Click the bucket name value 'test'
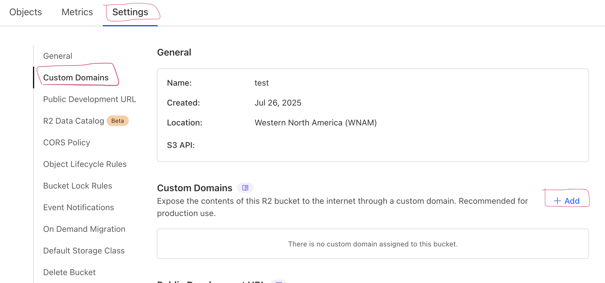Image resolution: width=605 pixels, height=283 pixels. point(262,83)
